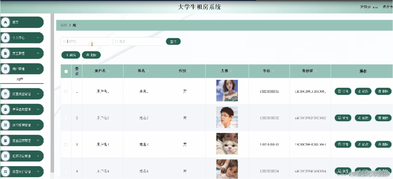
Task: Click the ID number in row 用户名2
Action: coord(310,118)
